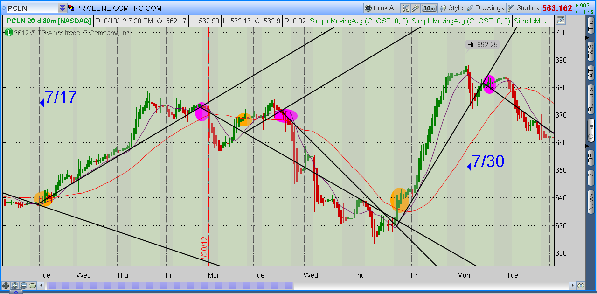This screenshot has height=294, width=597.
Task: Click the scissors chart tool icon
Action: (405, 8)
